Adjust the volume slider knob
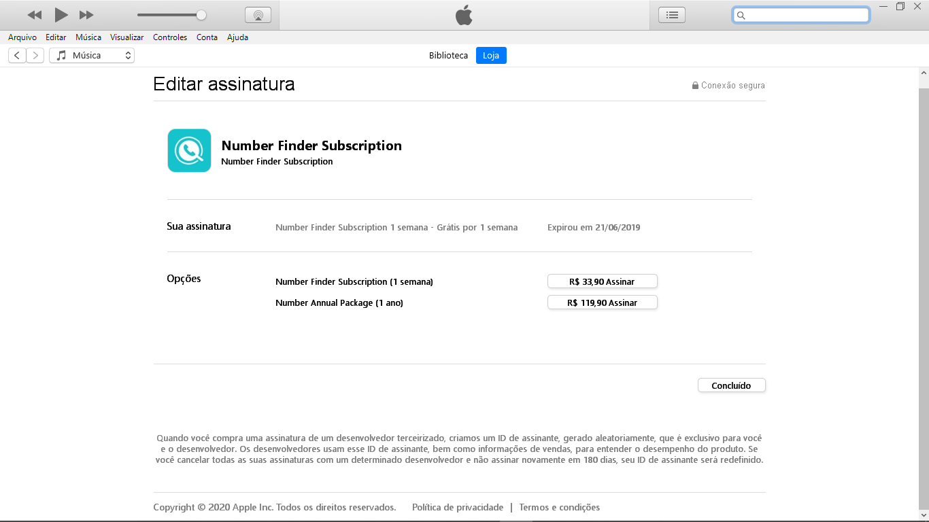Screen dimensions: 929x522 tap(201, 15)
